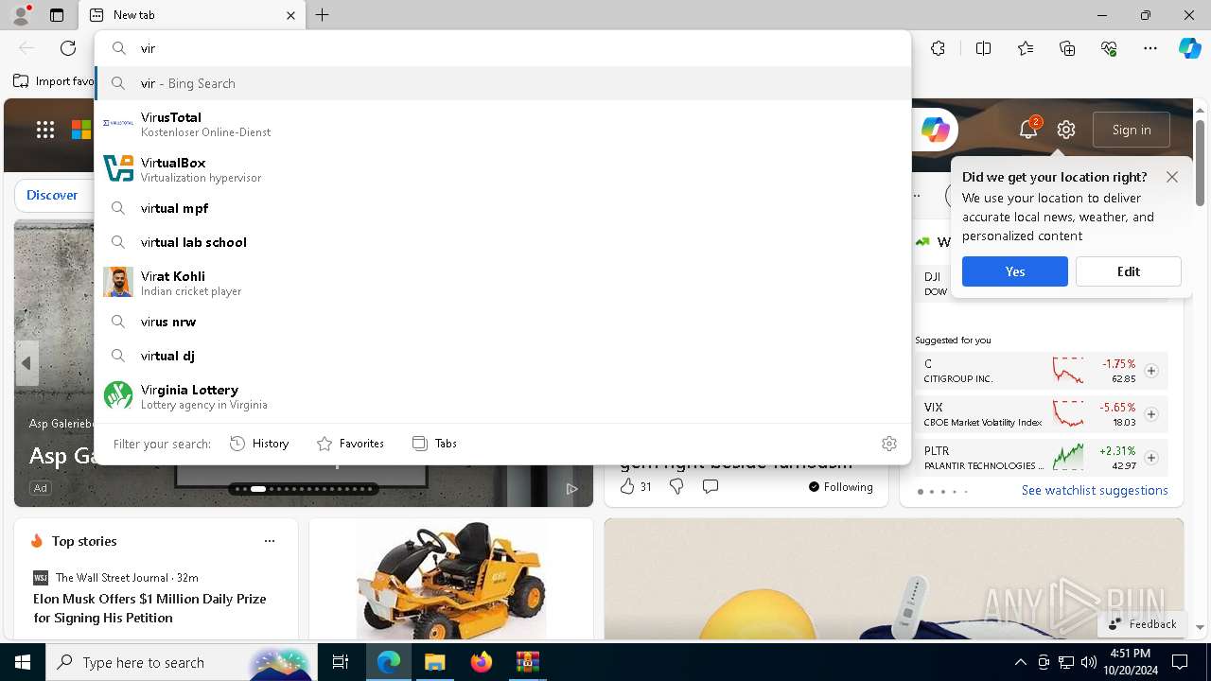Open Browser essentials heart icon
Screen dimensions: 1211x681
[1109, 48]
